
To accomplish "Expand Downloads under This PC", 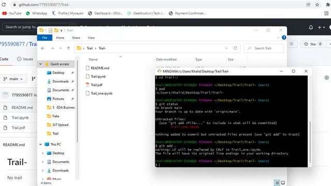I will 42,171.
